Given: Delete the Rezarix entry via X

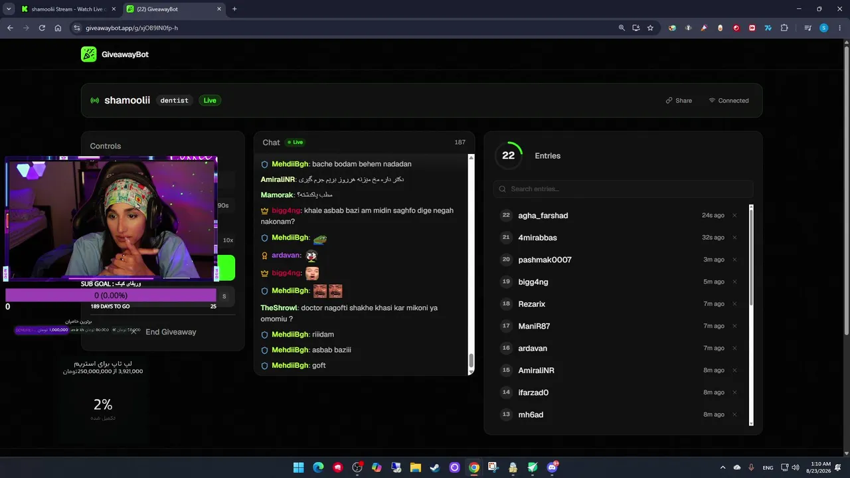Looking at the screenshot, I should point(734,304).
